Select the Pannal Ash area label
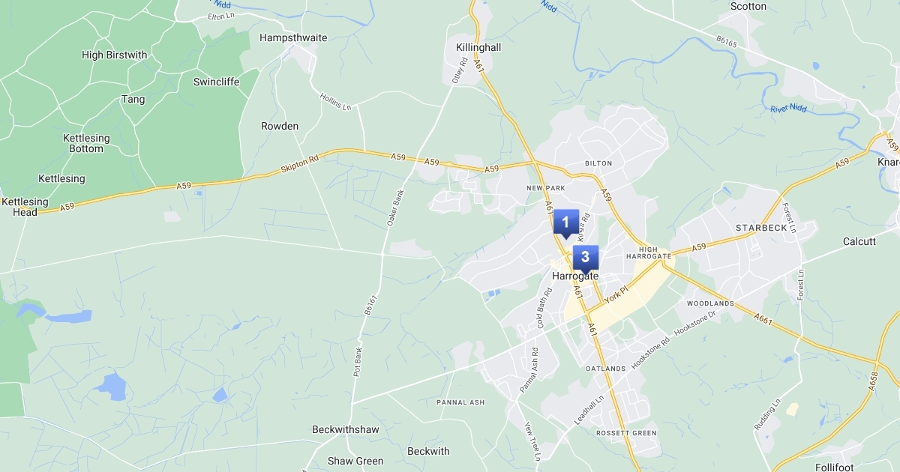The height and width of the screenshot is (472, 900). 460,402
